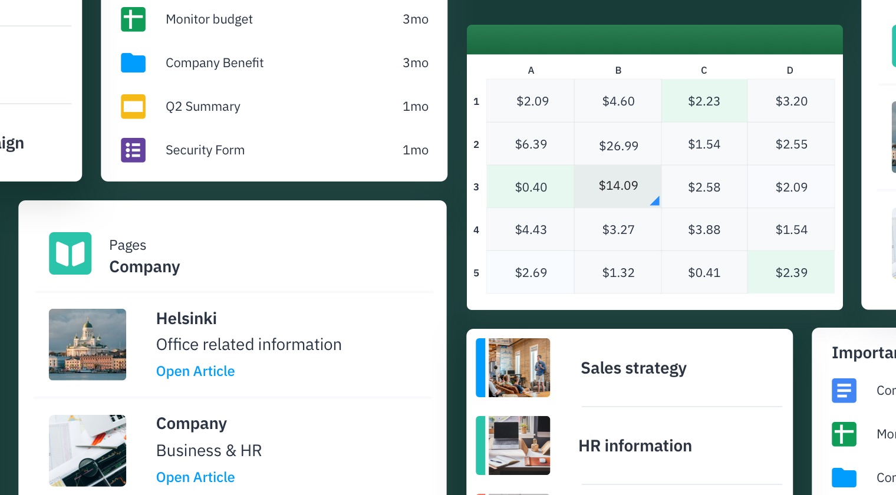Click the green sheets icon in Important panel
Viewport: 896px width, 495px height.
coord(844,434)
